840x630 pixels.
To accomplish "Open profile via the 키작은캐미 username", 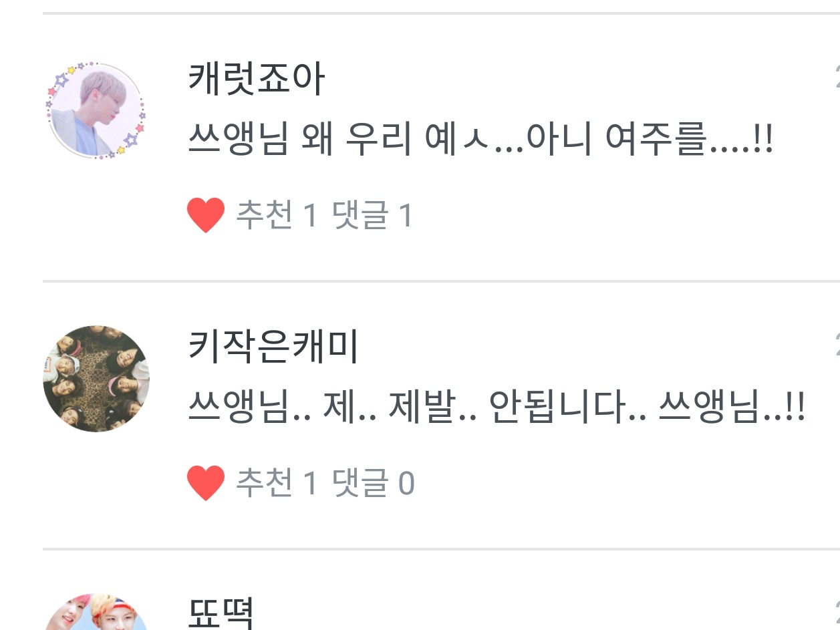I will click(273, 347).
